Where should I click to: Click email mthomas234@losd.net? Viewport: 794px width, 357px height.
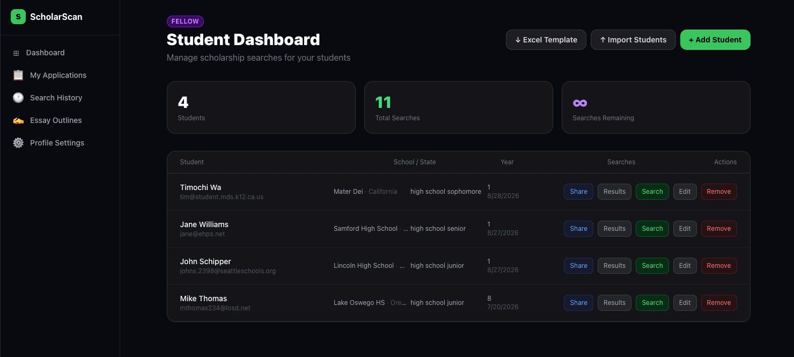coord(215,308)
